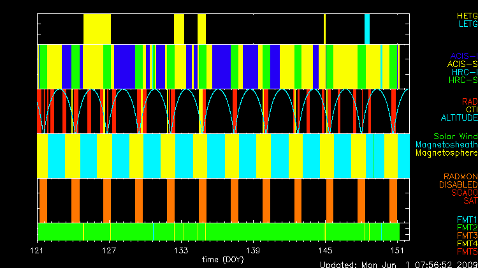Click the LETG legend label
Viewport: 478px width, 268px height.
pos(467,24)
